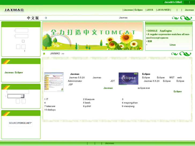Screen dimensions: 195x146
Task: Focus the first login input field
Action: point(22,31)
